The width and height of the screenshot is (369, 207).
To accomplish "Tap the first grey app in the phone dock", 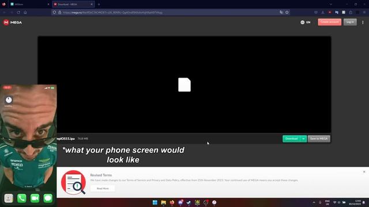I will (x=9, y=198).
